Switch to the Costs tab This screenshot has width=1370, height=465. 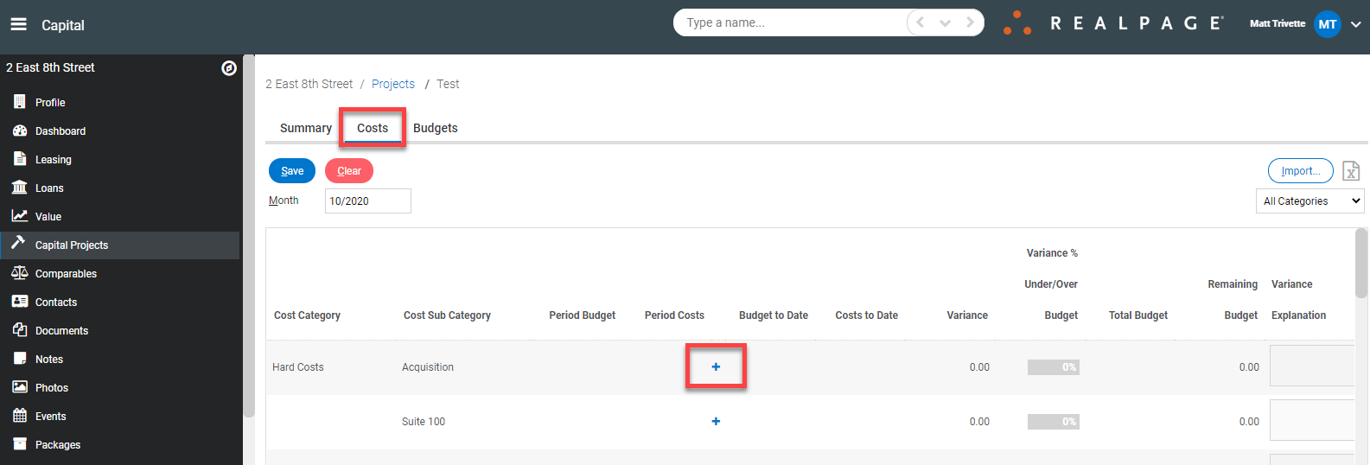(x=373, y=128)
